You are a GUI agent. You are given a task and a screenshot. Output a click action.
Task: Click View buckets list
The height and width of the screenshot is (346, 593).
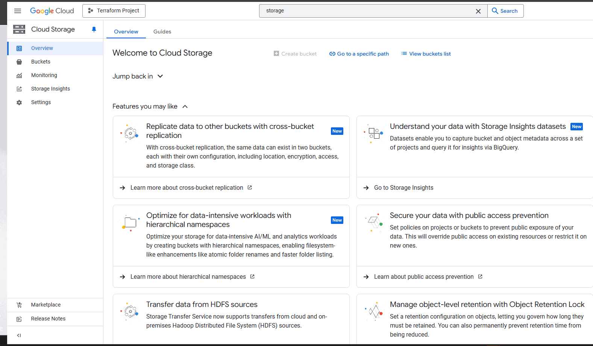tap(426, 54)
